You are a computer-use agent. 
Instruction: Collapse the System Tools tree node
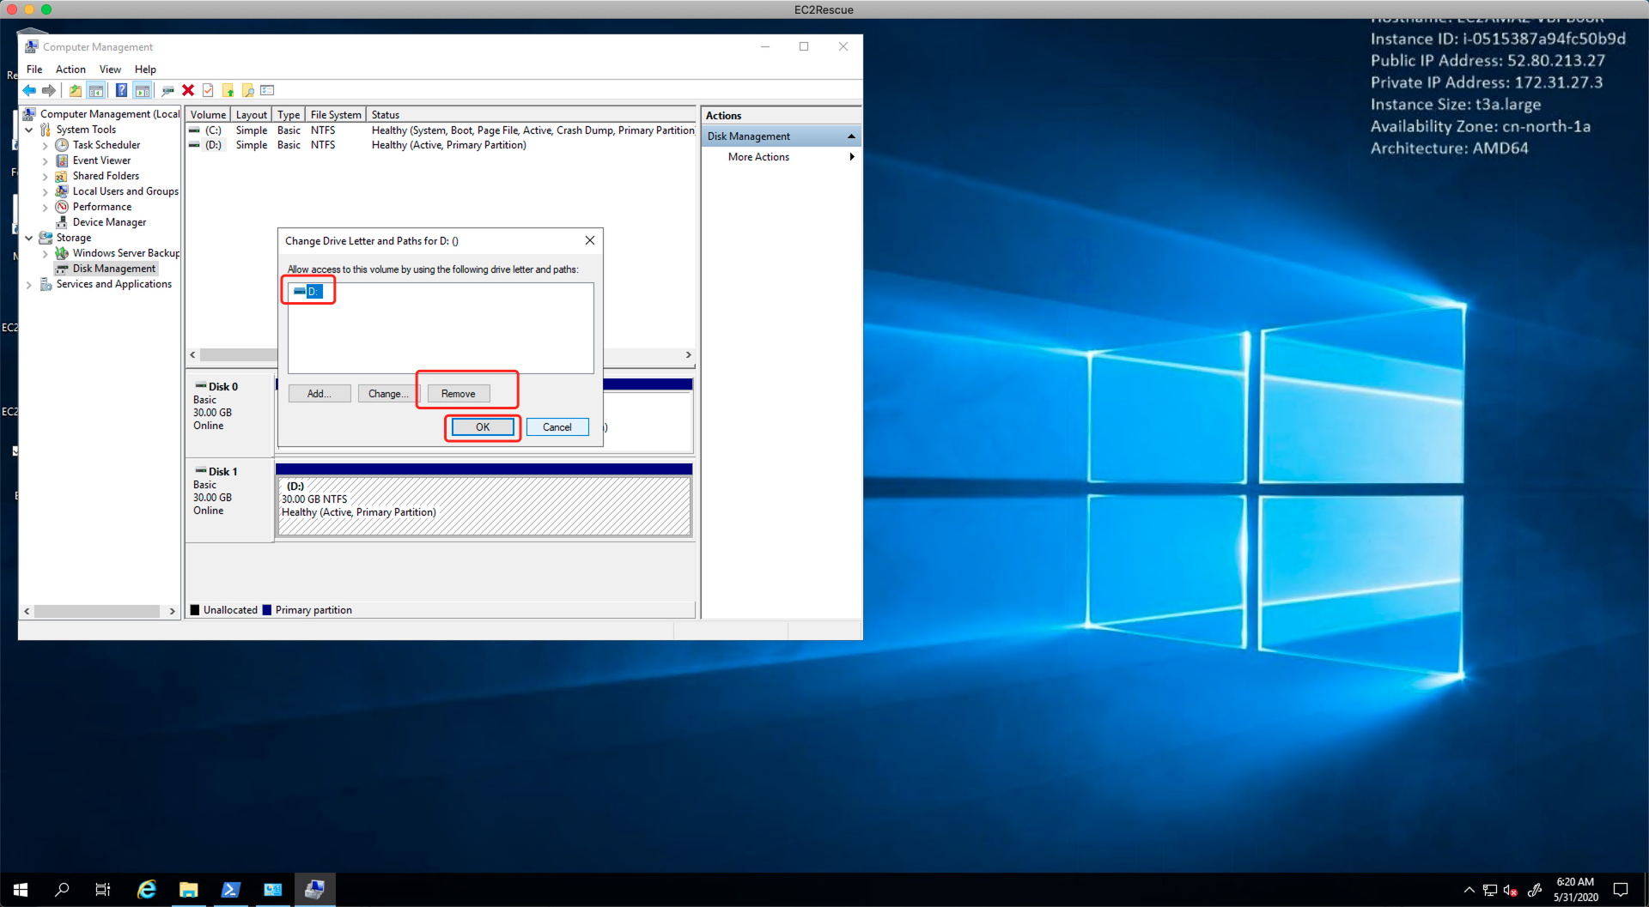pyautogui.click(x=29, y=130)
